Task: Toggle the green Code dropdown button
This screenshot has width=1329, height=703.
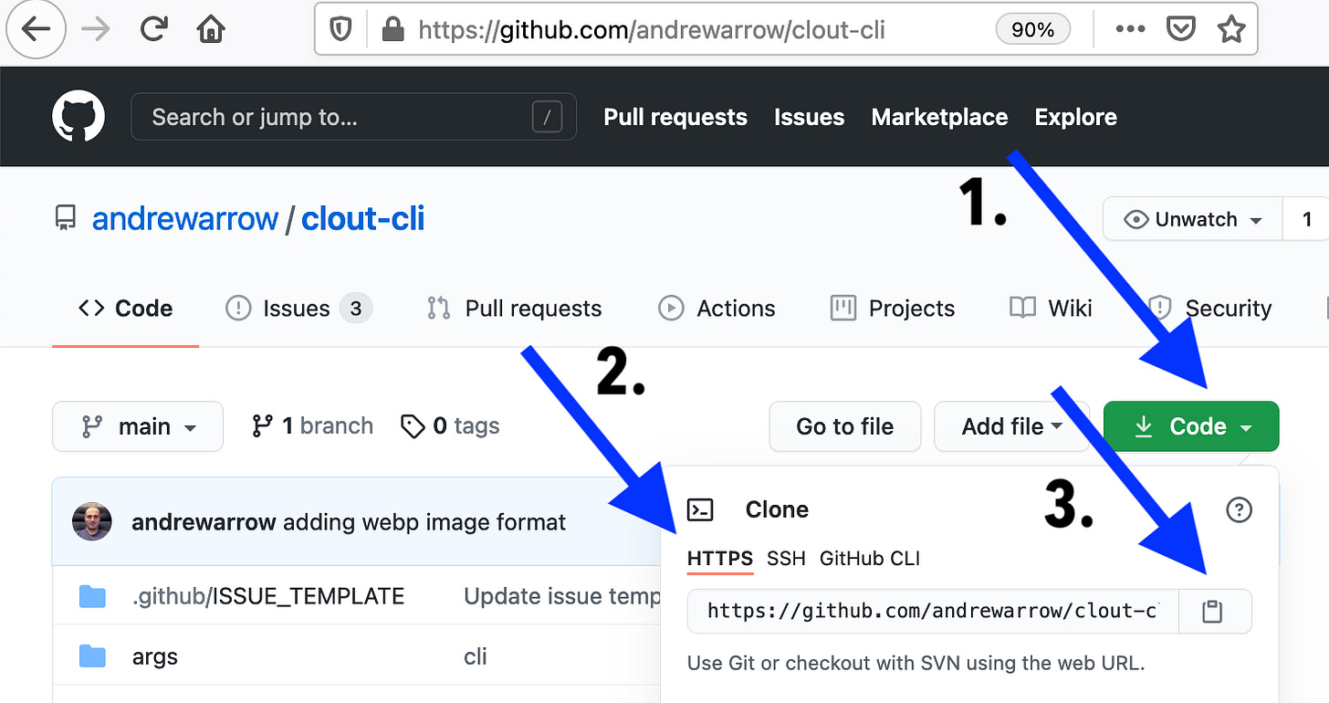Action: pyautogui.click(x=1191, y=426)
